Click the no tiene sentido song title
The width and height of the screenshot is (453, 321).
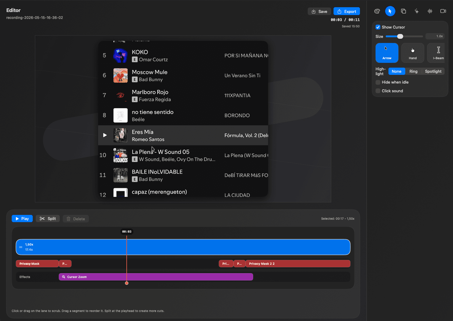(x=153, y=112)
